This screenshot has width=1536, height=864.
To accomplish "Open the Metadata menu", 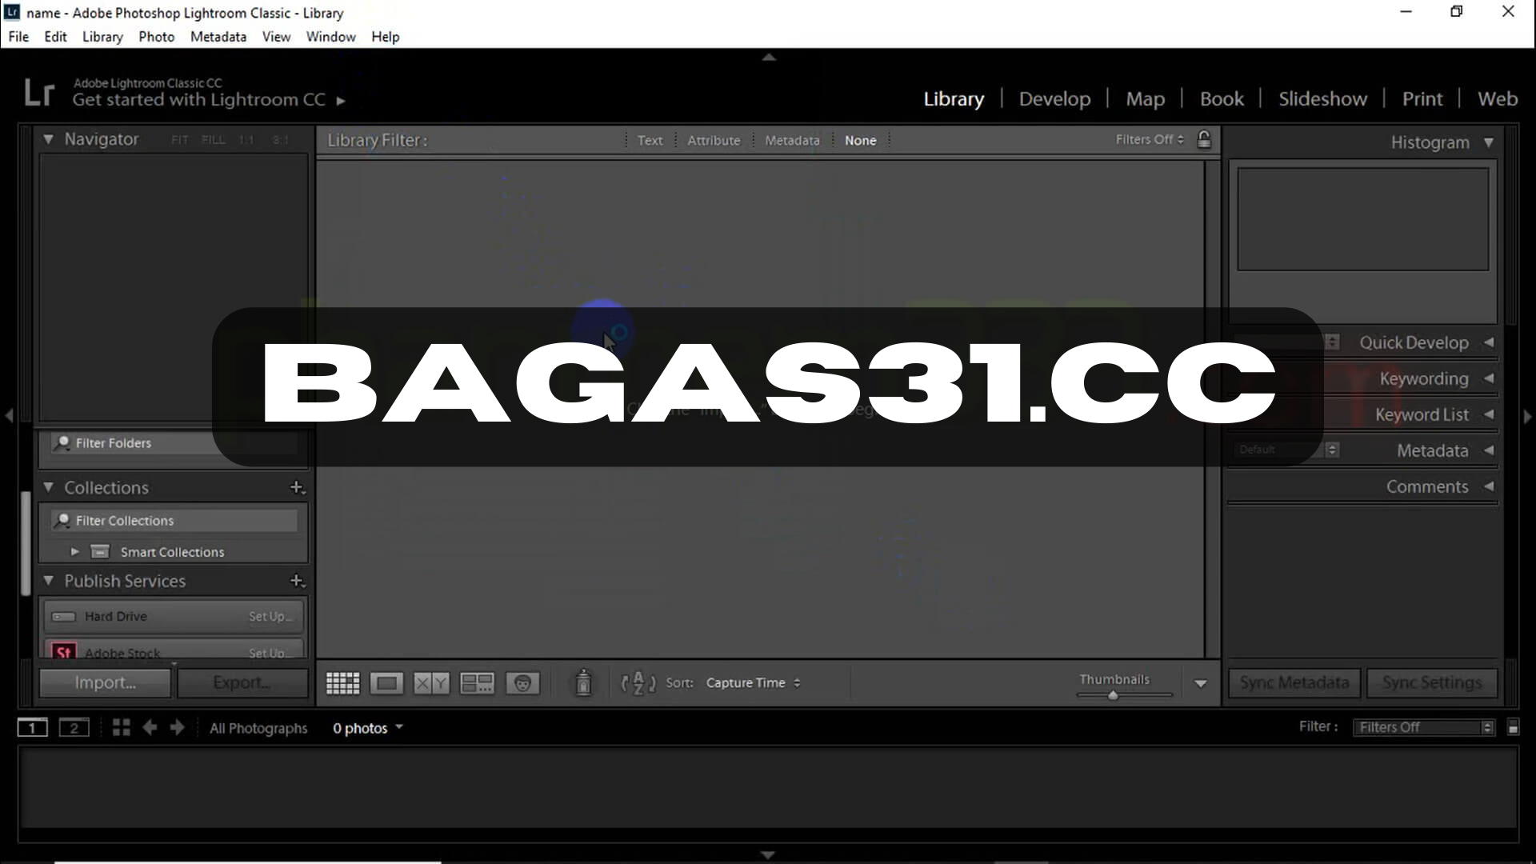I will click(218, 37).
